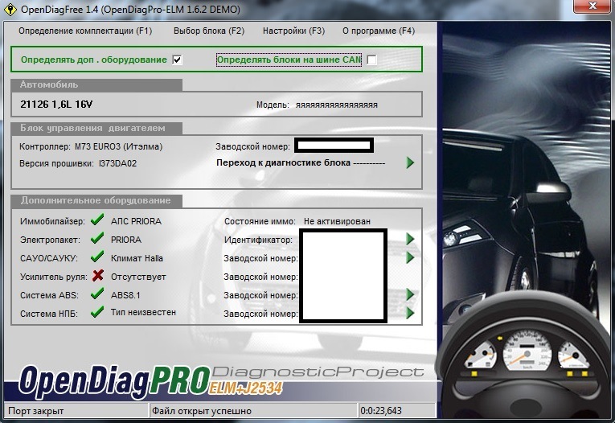Open О программе (F4) menu
The height and width of the screenshot is (423, 615).
click(379, 31)
